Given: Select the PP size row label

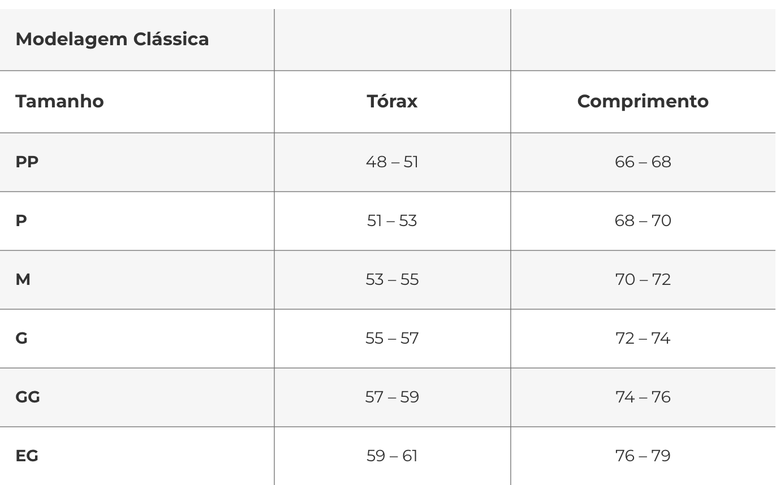Looking at the screenshot, I should coord(27,162).
